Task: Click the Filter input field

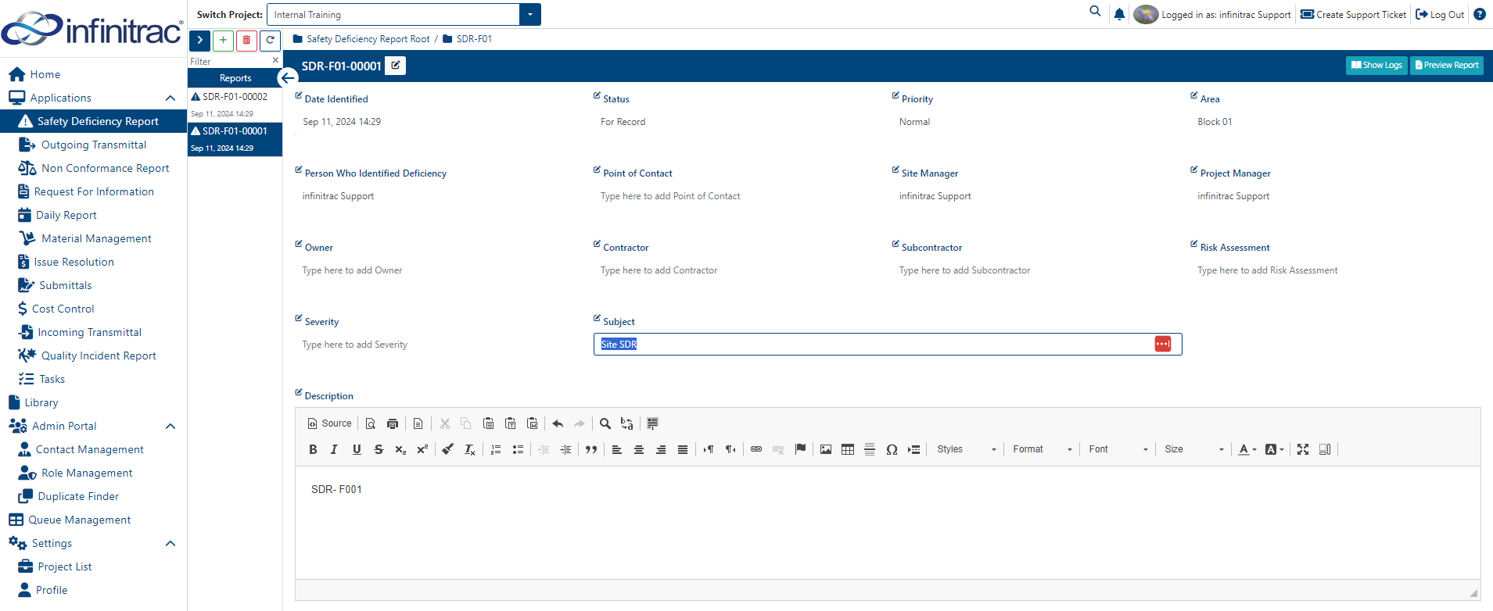Action: [x=229, y=61]
